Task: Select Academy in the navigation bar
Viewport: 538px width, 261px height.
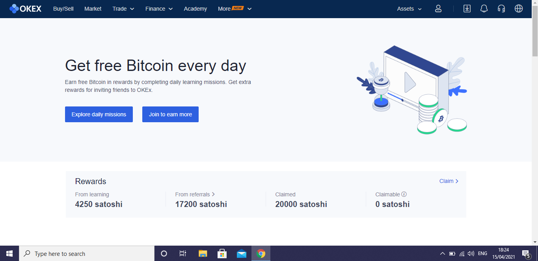Action: (195, 8)
